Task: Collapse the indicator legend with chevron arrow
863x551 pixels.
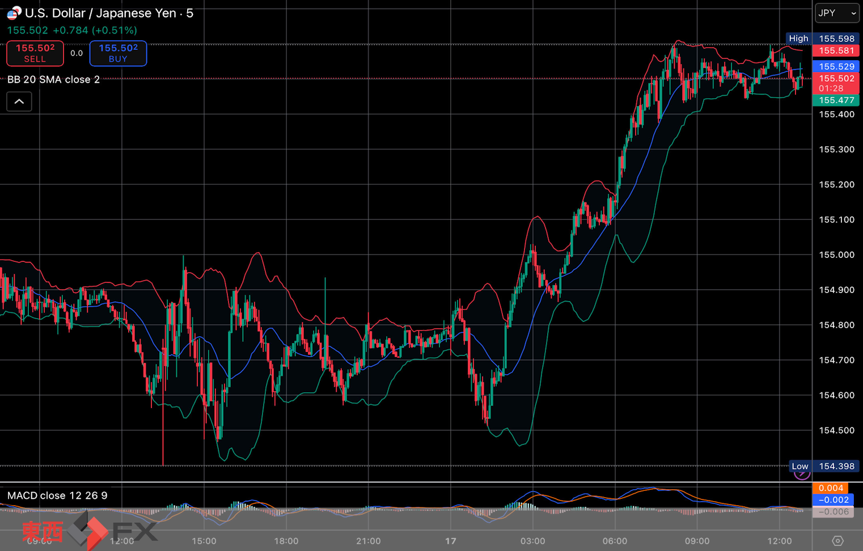Action: coord(19,101)
